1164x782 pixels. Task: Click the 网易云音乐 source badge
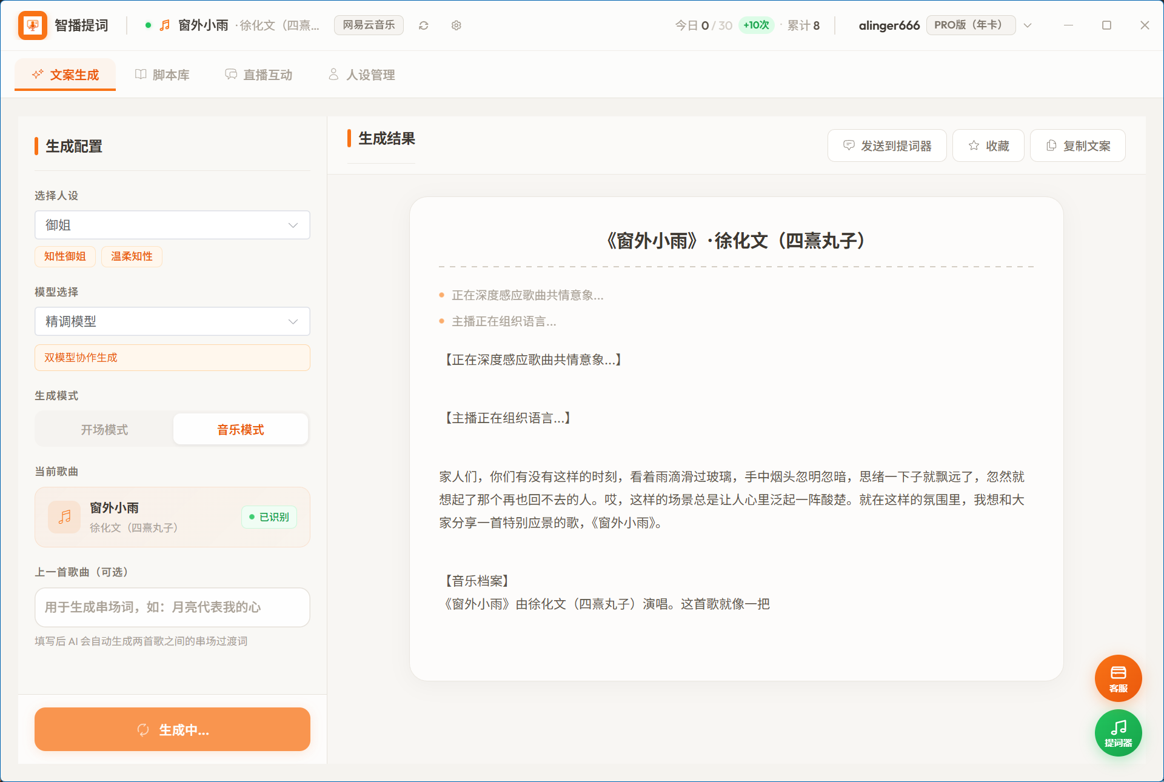369,25
